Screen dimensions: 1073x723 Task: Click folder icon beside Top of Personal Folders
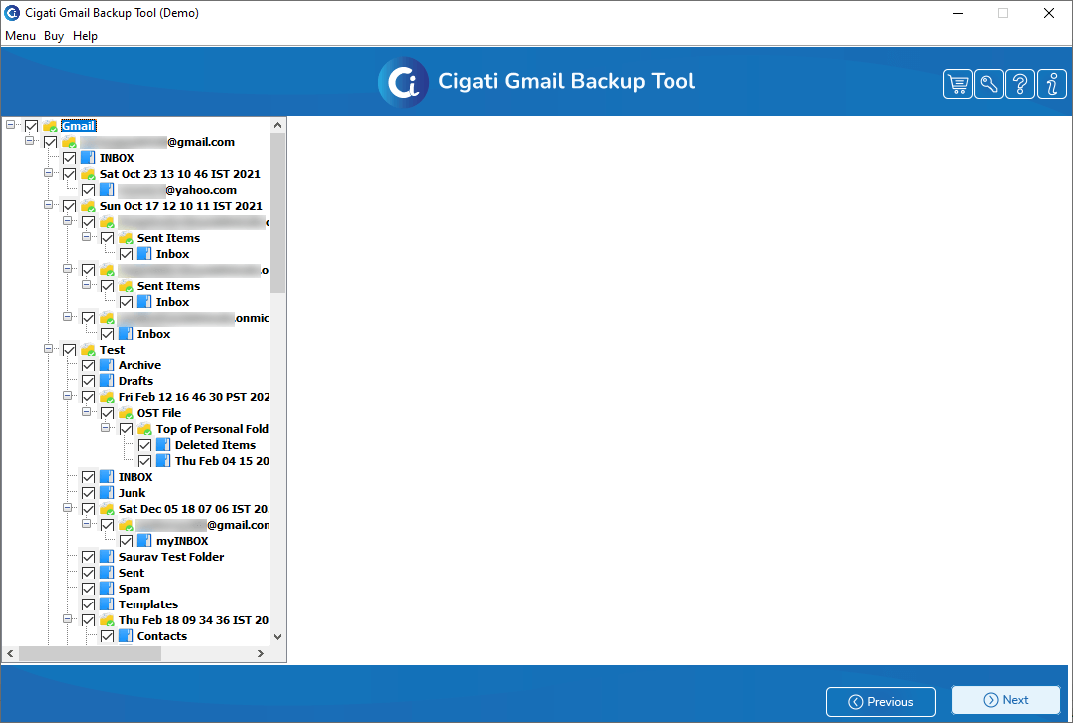click(x=144, y=429)
